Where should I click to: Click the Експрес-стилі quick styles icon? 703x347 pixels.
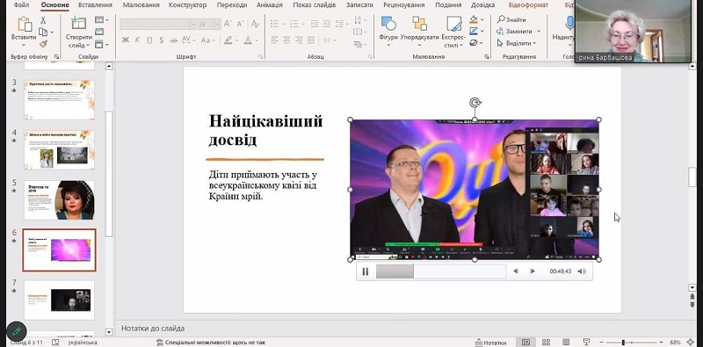click(x=453, y=24)
